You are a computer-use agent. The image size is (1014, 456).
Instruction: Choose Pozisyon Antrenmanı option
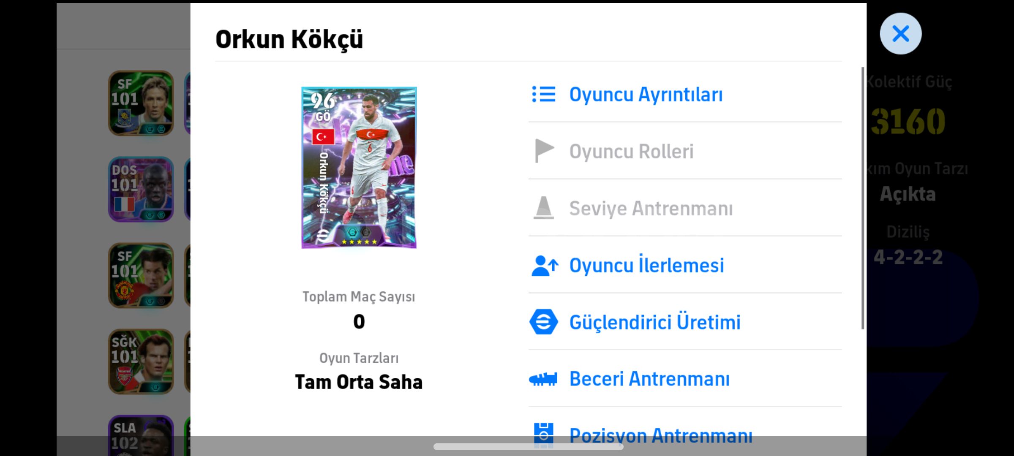(x=661, y=435)
